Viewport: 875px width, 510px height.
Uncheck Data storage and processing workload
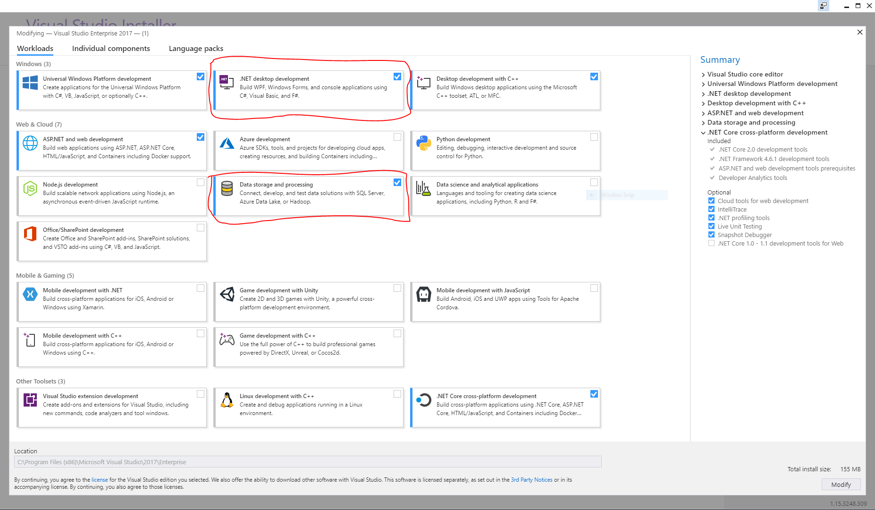[x=397, y=182]
